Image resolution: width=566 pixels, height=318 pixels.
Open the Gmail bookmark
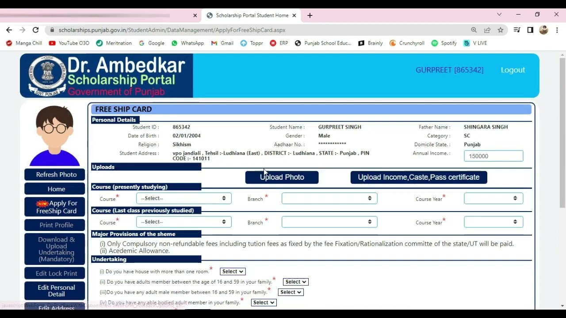pos(222,43)
